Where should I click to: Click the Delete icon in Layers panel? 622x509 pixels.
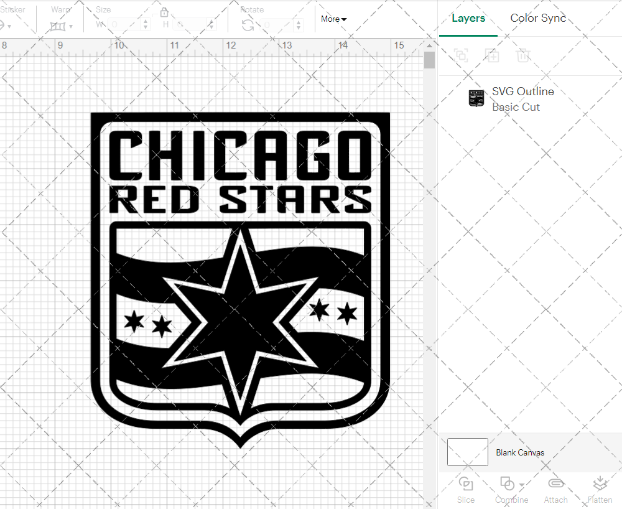(x=523, y=55)
